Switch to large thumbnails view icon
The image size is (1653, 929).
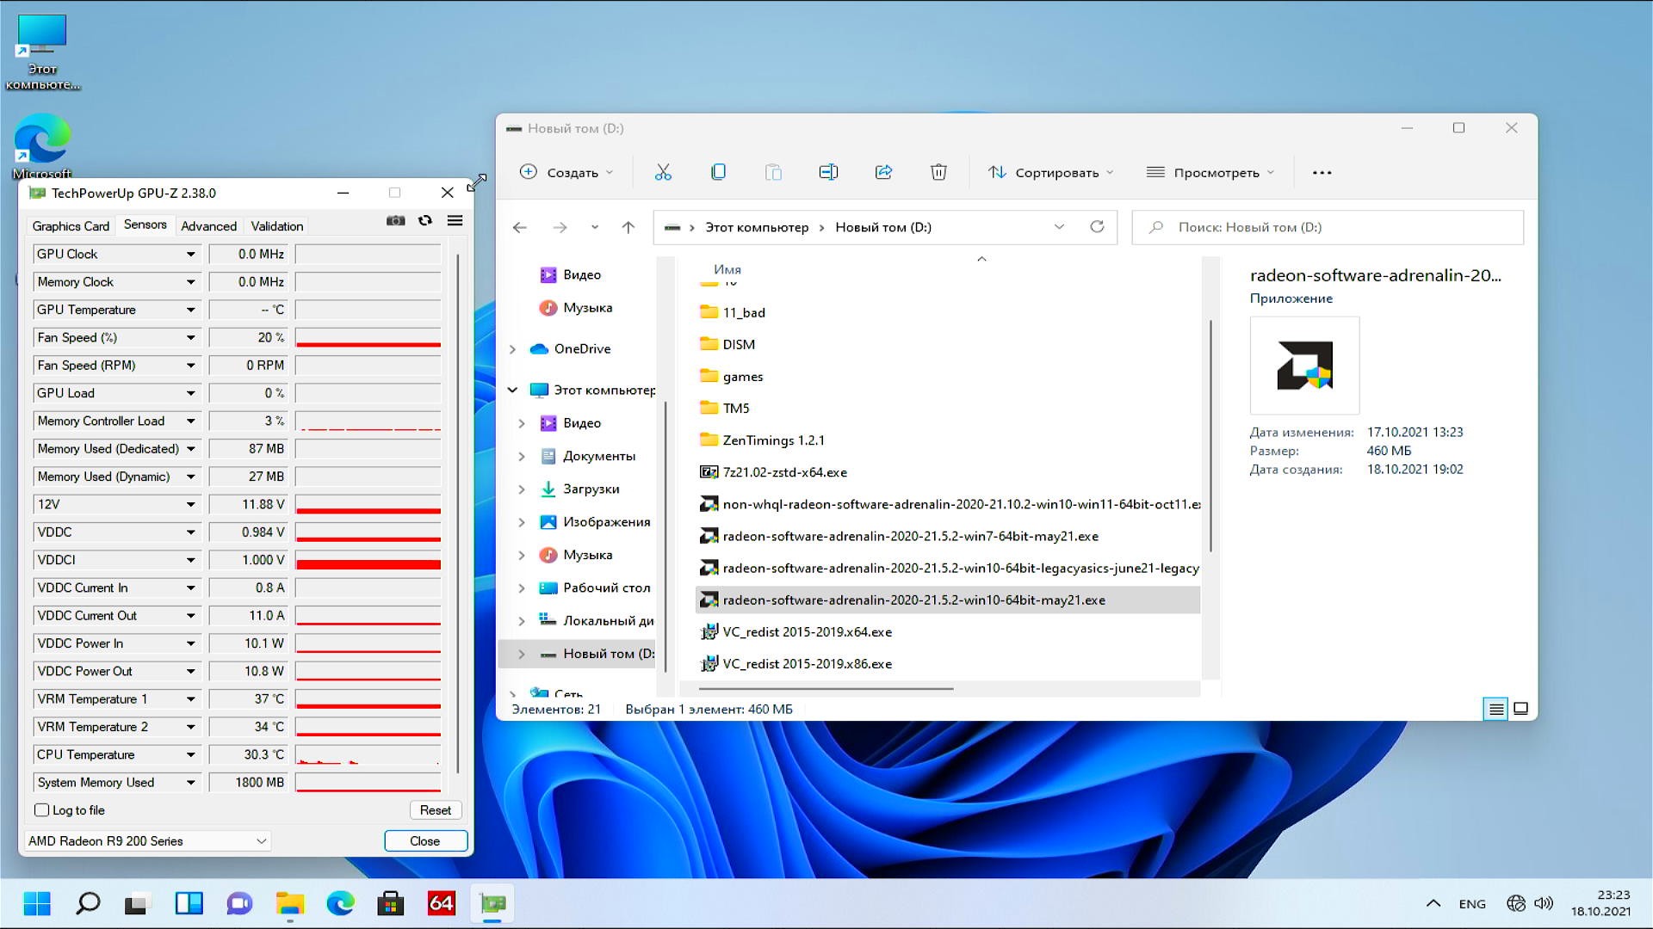(1520, 709)
